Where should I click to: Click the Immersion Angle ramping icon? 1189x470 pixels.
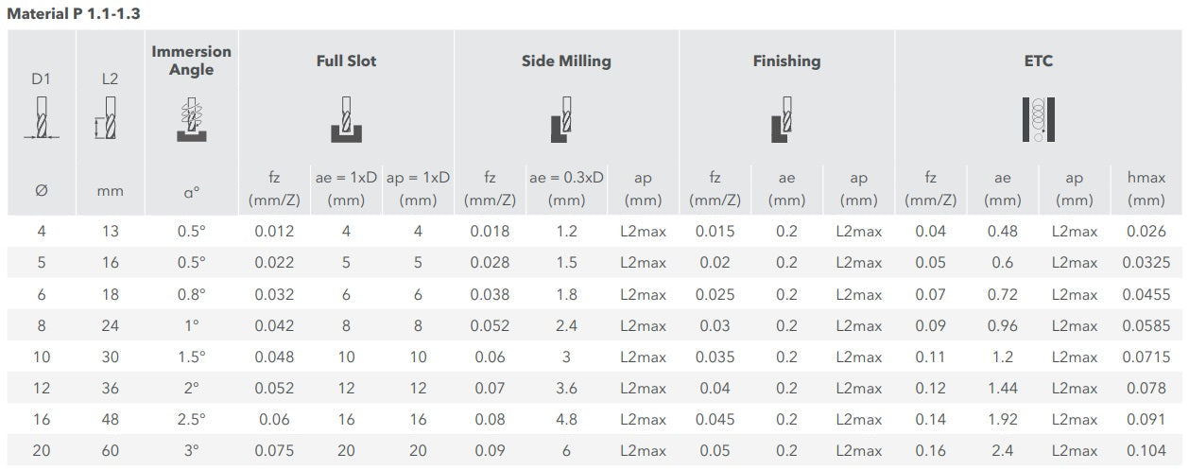coord(191,120)
